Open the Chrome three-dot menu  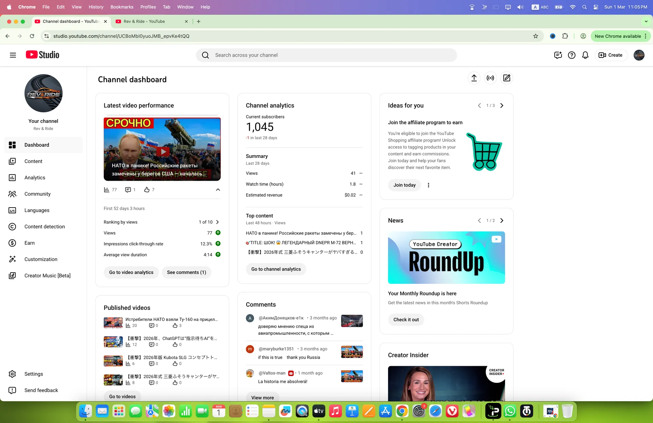[646, 36]
